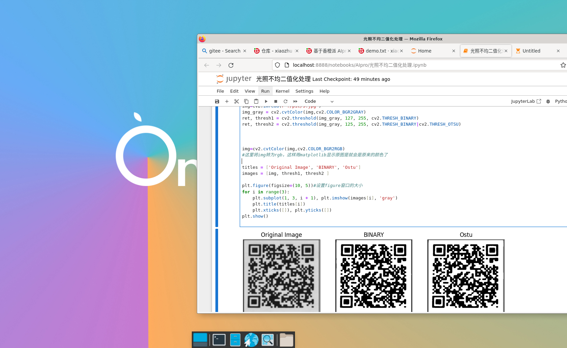This screenshot has height=348, width=567.
Task: Run the selected cell with the play icon
Action: (x=266, y=101)
